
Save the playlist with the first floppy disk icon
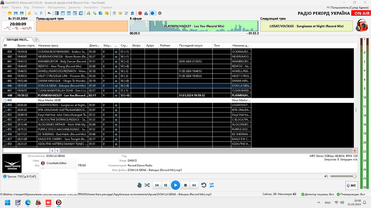[x=16, y=13]
